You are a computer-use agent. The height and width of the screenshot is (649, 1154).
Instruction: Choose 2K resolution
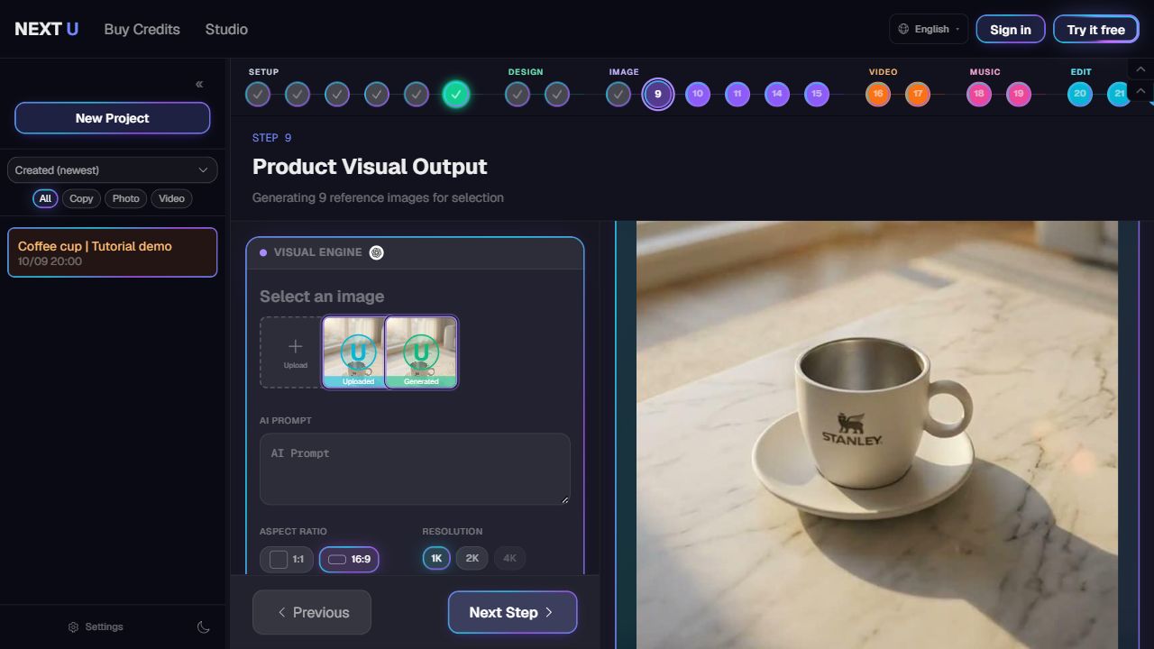point(472,558)
